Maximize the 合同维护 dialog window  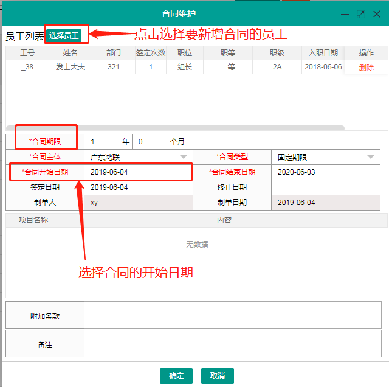pos(361,13)
